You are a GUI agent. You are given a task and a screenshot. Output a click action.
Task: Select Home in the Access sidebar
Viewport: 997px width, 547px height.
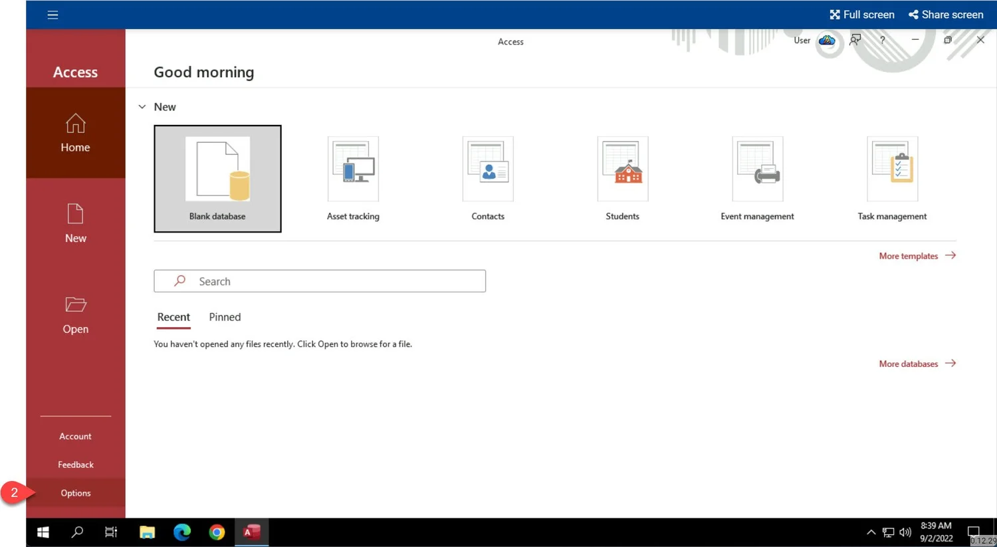75,133
